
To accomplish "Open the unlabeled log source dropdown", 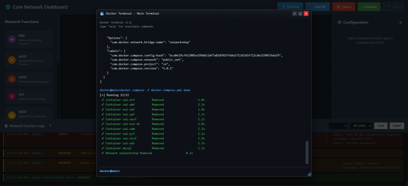I will tap(338, 126).
